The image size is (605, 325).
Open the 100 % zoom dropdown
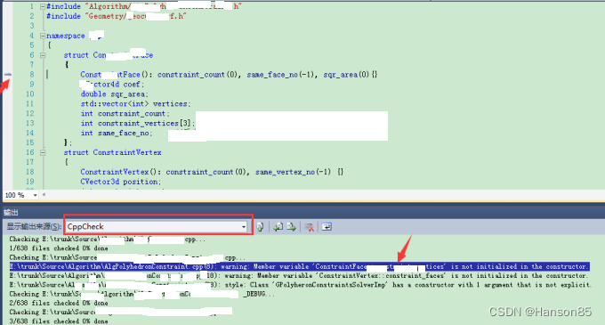[x=35, y=195]
